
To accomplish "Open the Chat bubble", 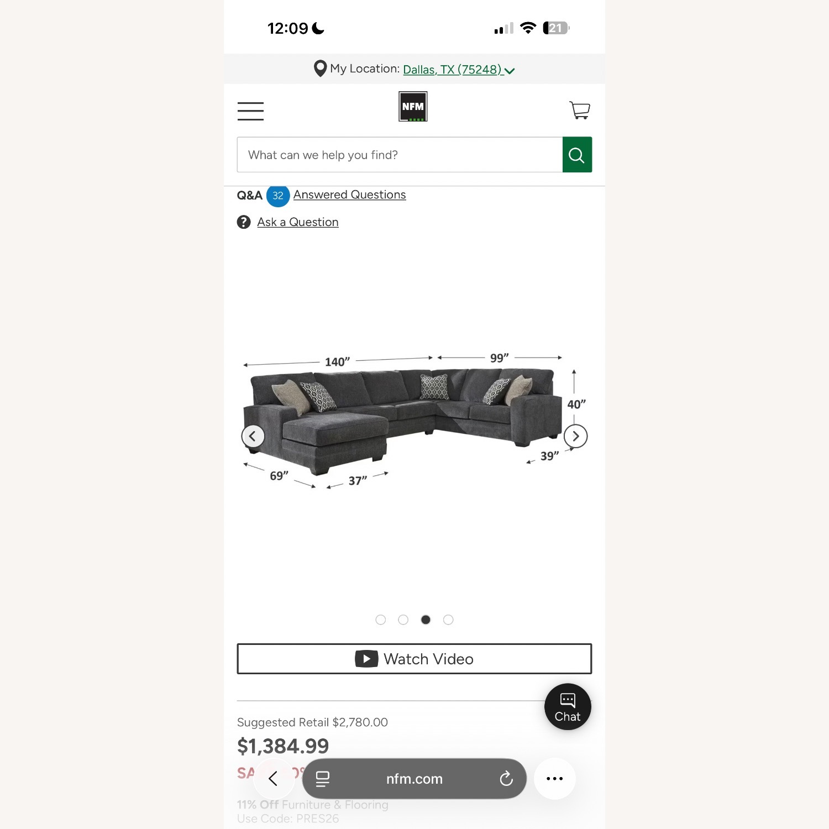I will pos(568,707).
